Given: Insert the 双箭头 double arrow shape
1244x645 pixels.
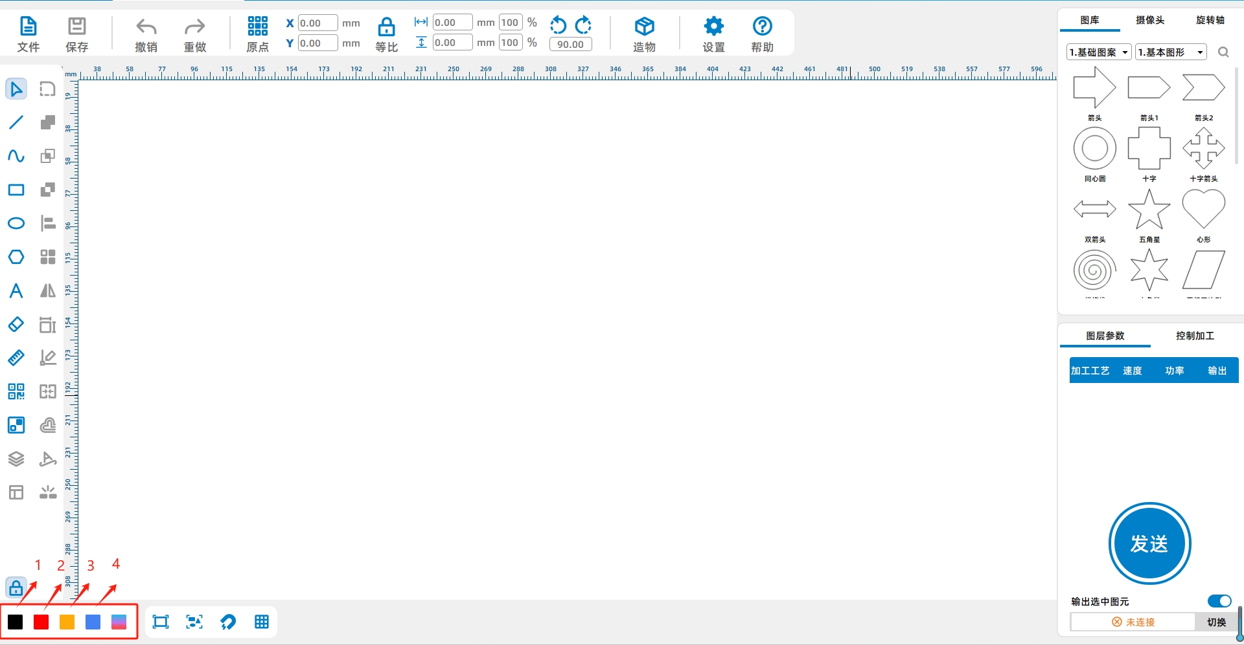Looking at the screenshot, I should [x=1095, y=209].
